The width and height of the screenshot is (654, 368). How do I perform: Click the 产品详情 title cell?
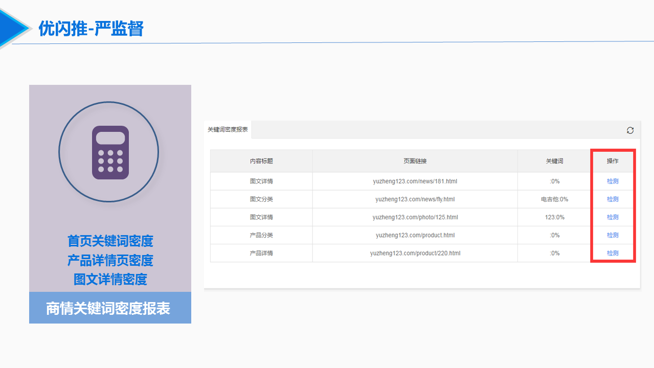[x=261, y=253]
